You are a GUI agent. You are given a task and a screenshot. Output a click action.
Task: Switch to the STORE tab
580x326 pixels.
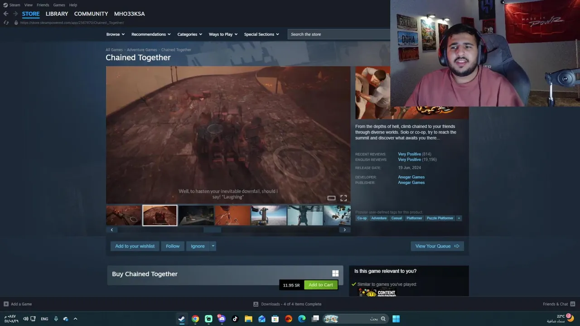pyautogui.click(x=31, y=14)
